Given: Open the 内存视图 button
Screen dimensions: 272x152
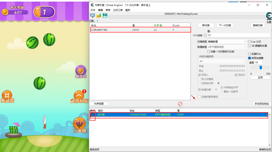Looking at the screenshot, I should coord(99,104).
